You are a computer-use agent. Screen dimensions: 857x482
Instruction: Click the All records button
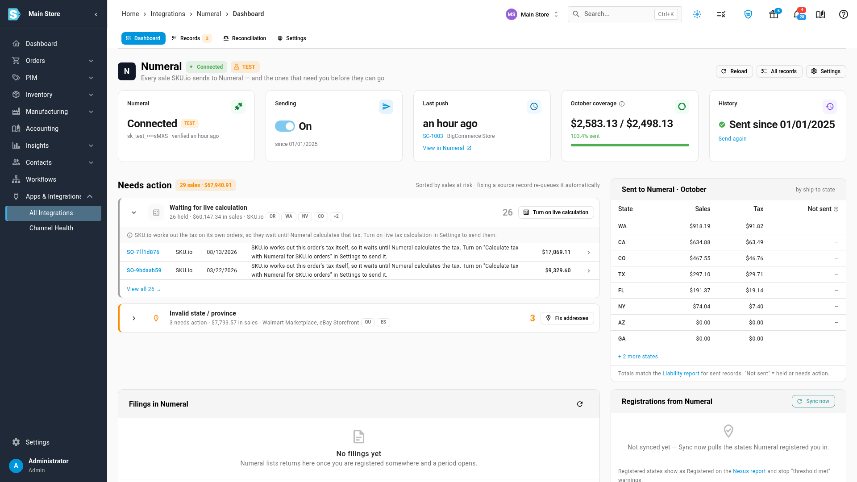click(x=779, y=71)
